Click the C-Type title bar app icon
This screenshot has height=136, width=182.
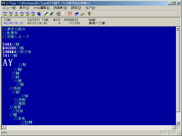[3, 3]
